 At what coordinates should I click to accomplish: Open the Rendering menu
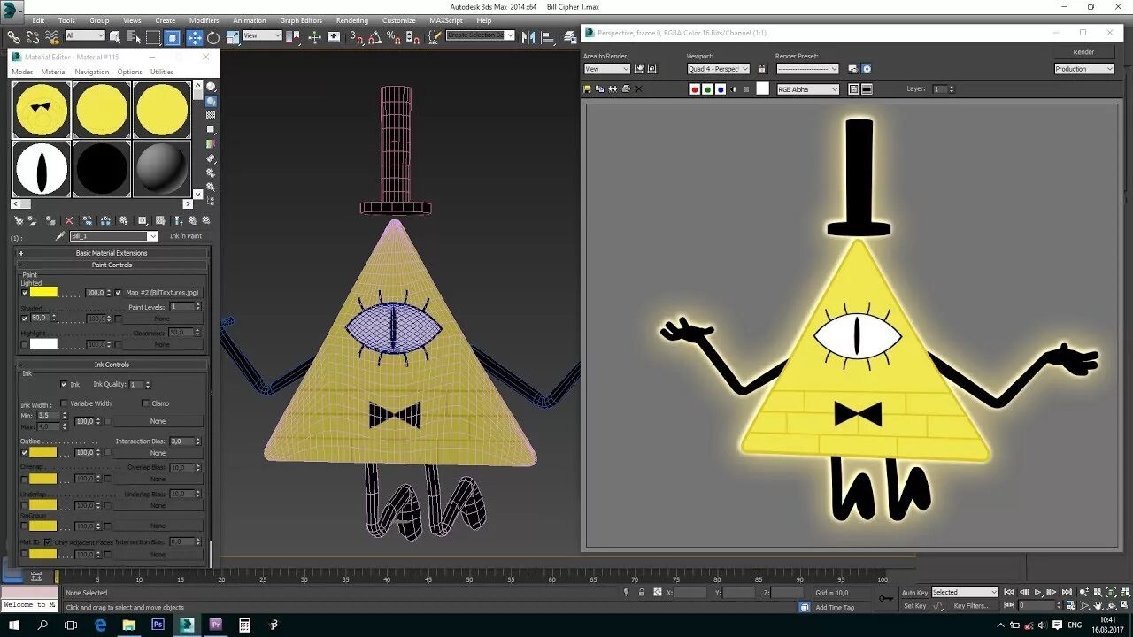(x=352, y=20)
